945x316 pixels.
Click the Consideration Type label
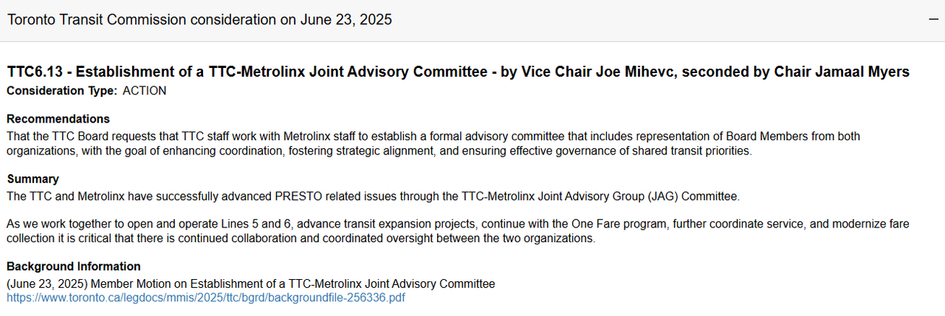(x=61, y=91)
